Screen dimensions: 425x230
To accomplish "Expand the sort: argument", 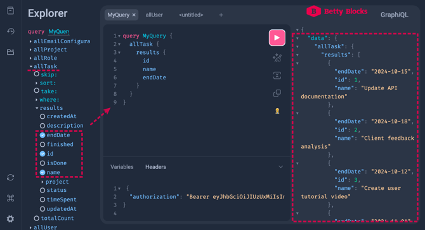I will 37,83.
